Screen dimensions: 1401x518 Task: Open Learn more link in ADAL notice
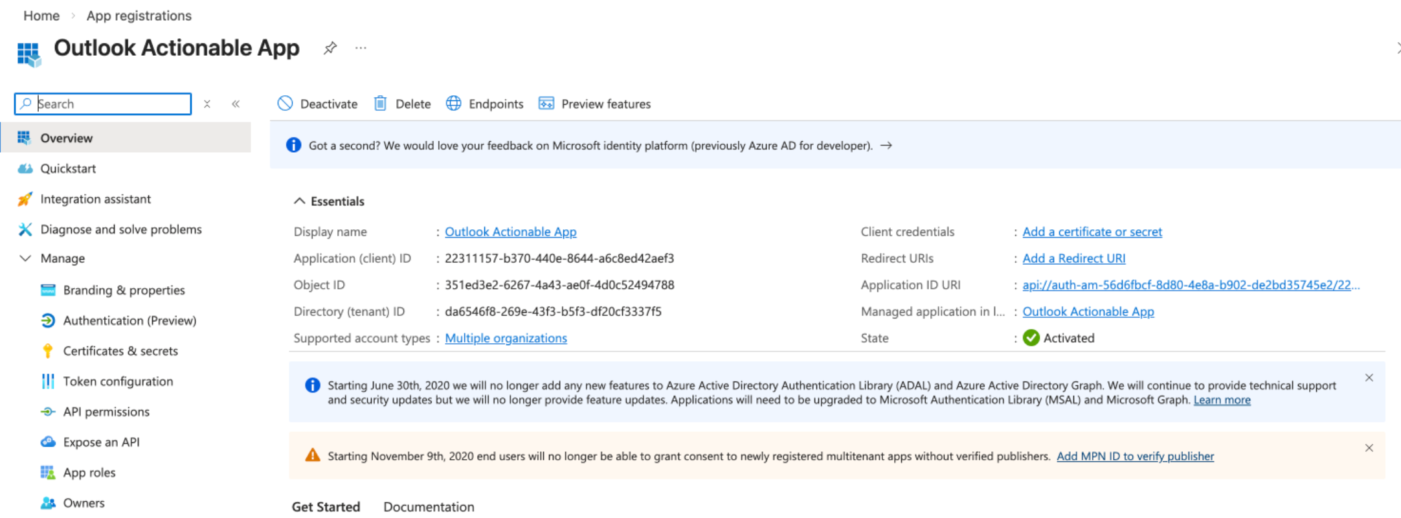(x=1222, y=400)
